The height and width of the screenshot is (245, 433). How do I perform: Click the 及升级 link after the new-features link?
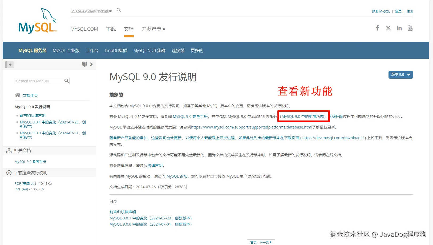(337, 117)
